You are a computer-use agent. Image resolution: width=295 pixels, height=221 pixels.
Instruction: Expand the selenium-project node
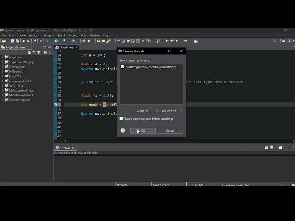tap(3, 100)
